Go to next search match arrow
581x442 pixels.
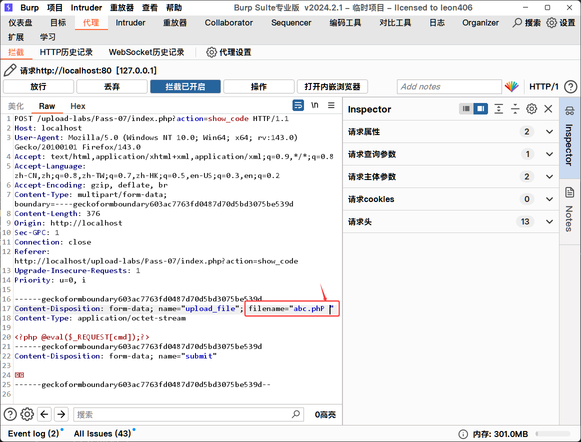tap(61, 414)
